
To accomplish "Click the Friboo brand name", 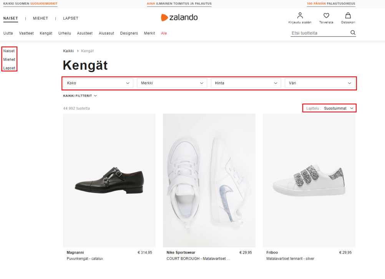I will pos(272,253).
